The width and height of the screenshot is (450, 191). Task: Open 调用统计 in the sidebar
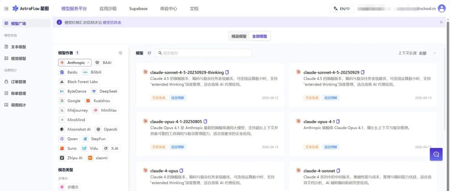[26, 105]
